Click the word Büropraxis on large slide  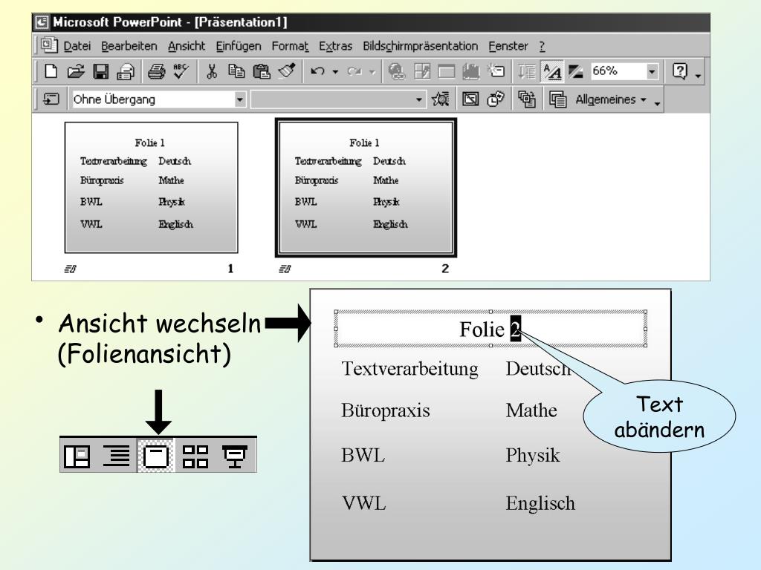pyautogui.click(x=386, y=410)
